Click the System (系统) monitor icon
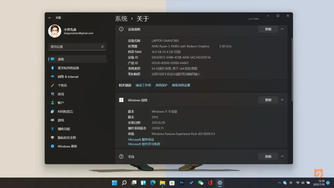The width and height of the screenshot is (334, 188). coord(52,59)
